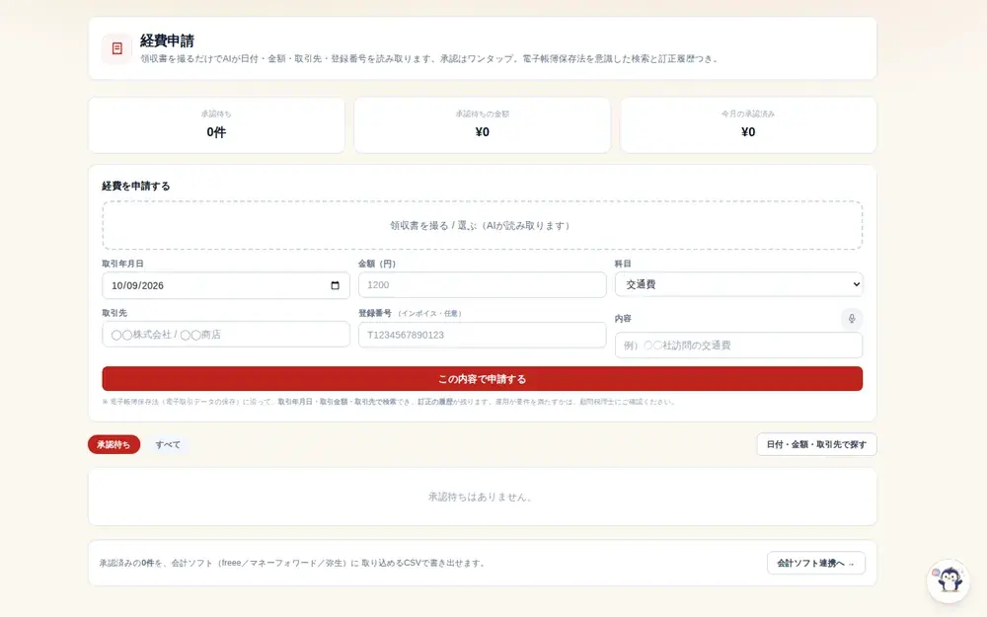Click the この内容で申請する submit button
The height and width of the screenshot is (617, 987).
click(x=483, y=379)
